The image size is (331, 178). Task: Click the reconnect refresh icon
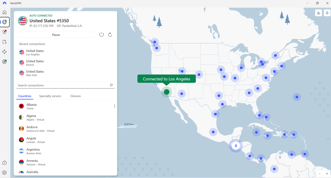pyautogui.click(x=110, y=35)
